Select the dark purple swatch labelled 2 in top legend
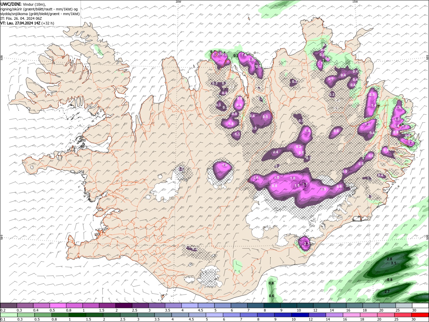Screen dimensions: 429x322 click(x=123, y=306)
